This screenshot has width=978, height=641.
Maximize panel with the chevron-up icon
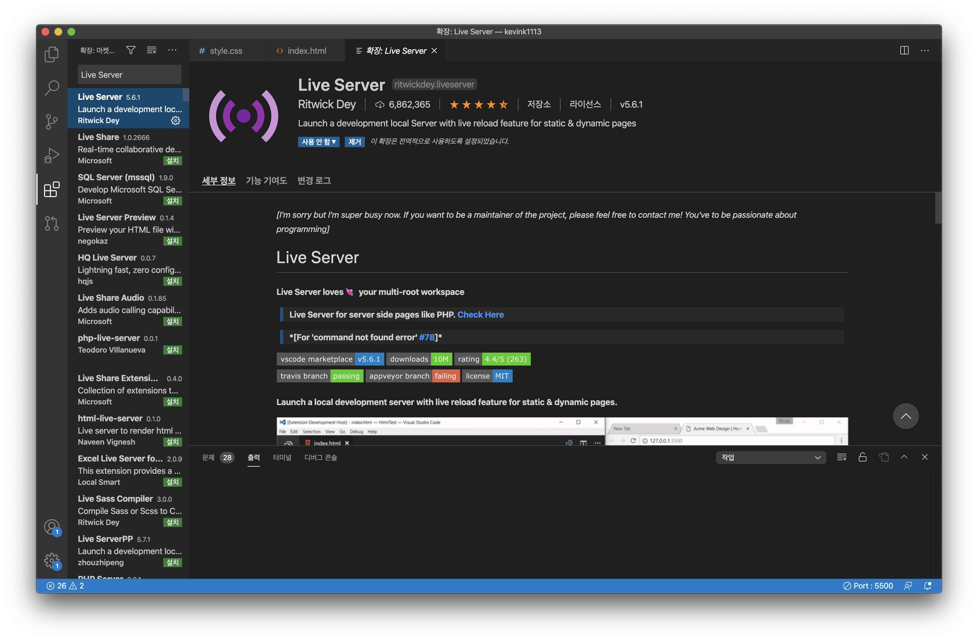click(x=904, y=457)
